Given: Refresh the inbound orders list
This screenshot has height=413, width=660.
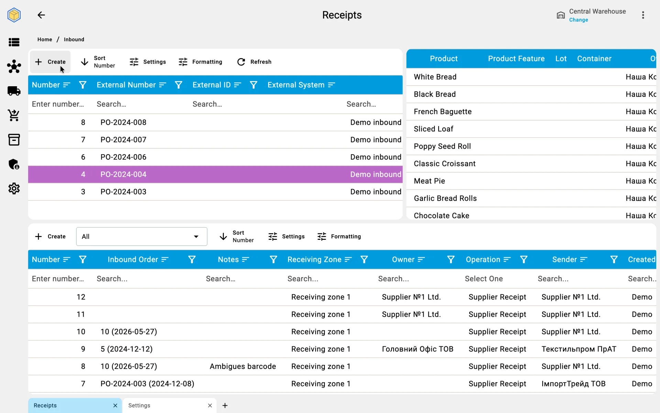Looking at the screenshot, I should [x=254, y=62].
